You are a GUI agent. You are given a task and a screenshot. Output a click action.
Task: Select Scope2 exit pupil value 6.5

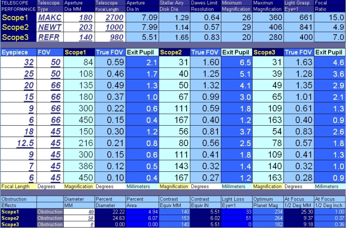(x=237, y=62)
